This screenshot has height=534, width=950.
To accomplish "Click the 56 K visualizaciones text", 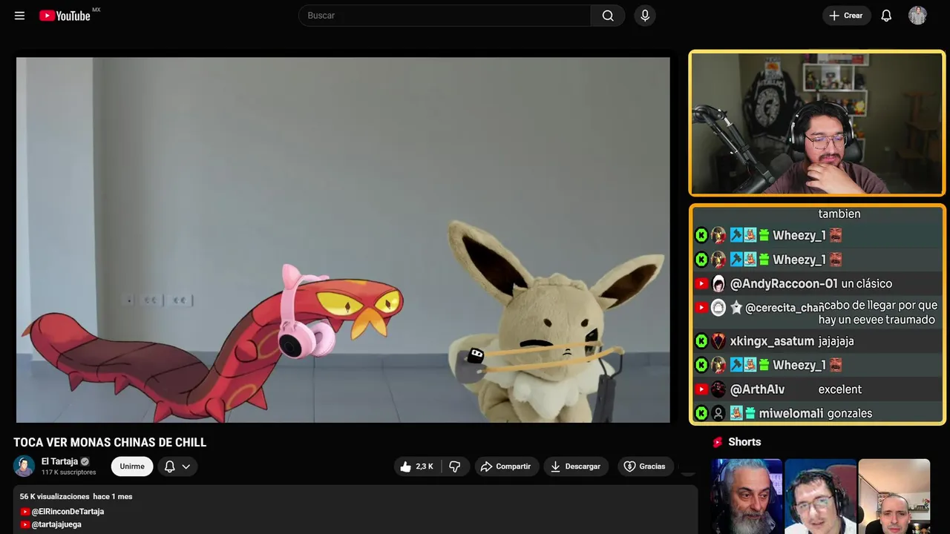I will pyautogui.click(x=55, y=496).
